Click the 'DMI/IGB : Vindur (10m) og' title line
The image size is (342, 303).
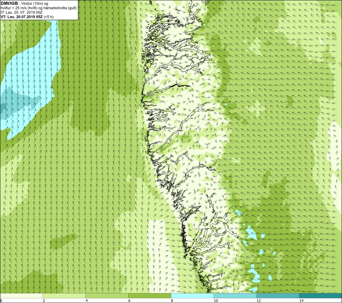click(24, 3)
